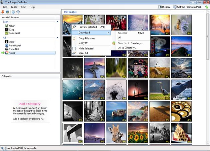Click the green arrow beside Picasa

pyautogui.click(x=3, y=53)
